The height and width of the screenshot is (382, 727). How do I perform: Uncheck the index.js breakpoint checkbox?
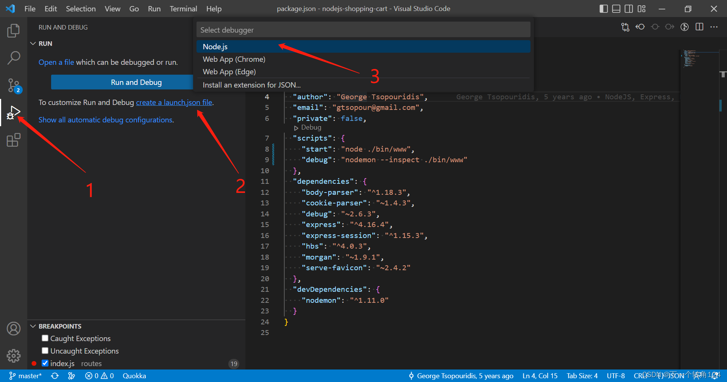pos(45,363)
